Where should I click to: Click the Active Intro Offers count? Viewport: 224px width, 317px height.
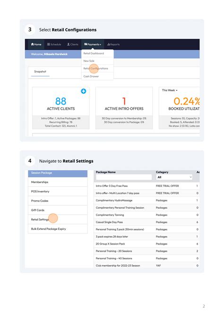pos(124,101)
